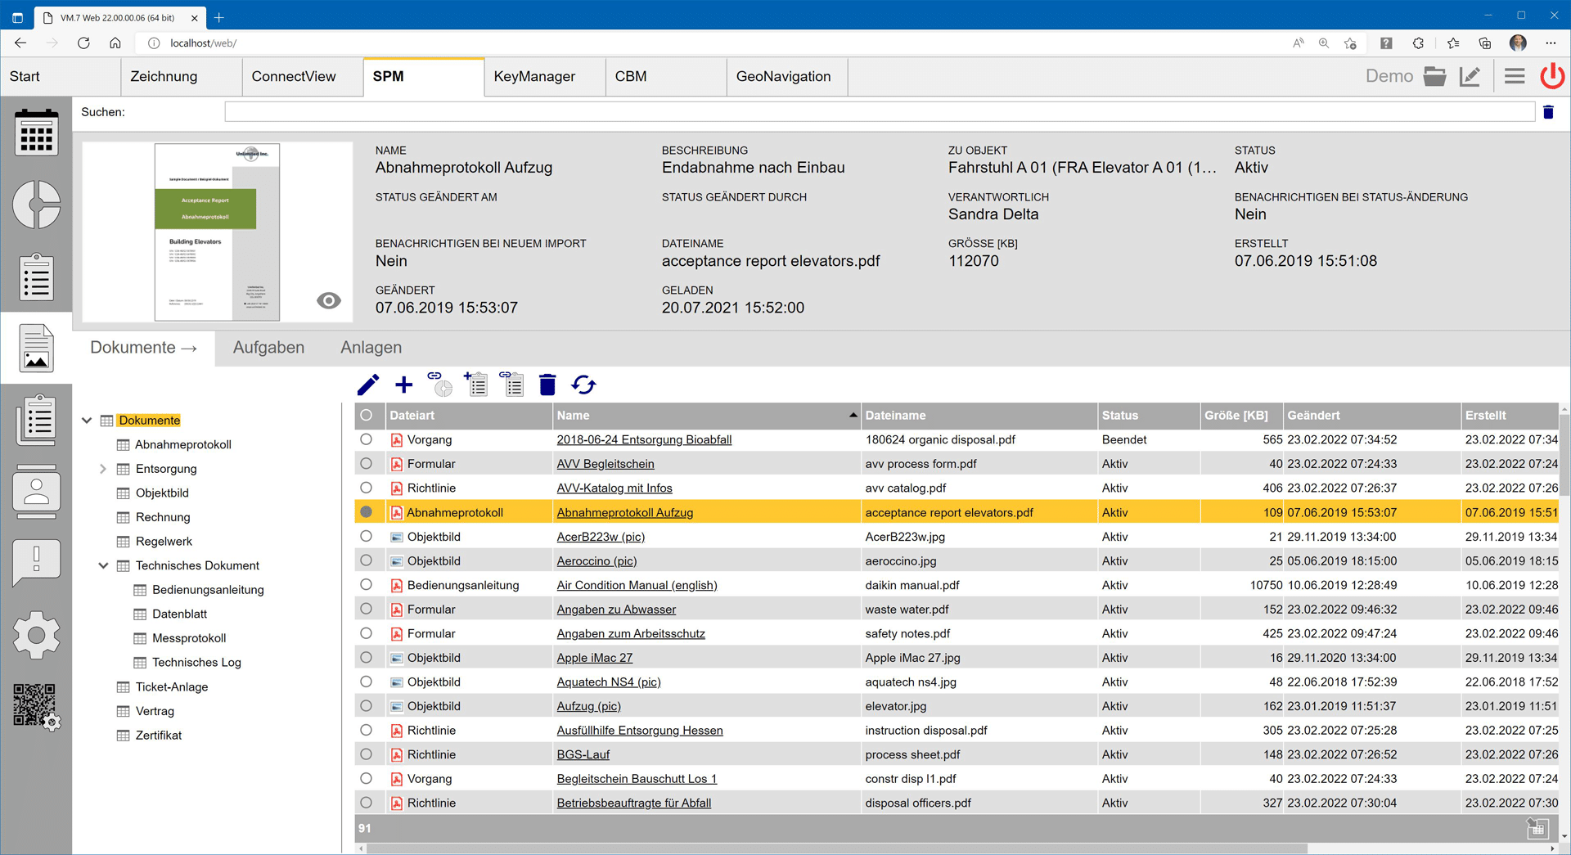The height and width of the screenshot is (855, 1571).
Task: Open the folder icon next to Demo
Action: [x=1434, y=76]
